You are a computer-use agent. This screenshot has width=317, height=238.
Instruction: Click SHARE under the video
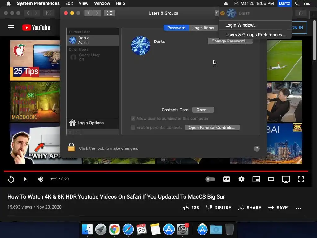pyautogui.click(x=250, y=208)
